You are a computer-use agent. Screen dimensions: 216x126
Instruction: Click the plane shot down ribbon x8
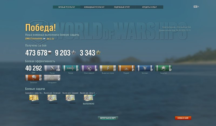pyautogui.click(x=89, y=68)
